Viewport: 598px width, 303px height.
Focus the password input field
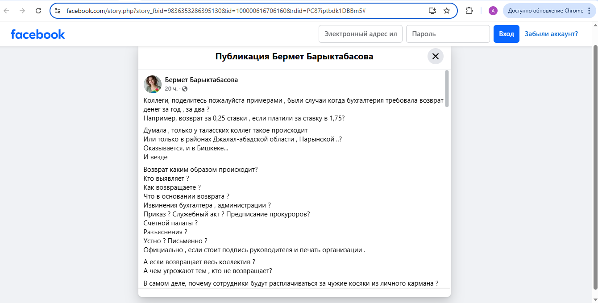(x=448, y=34)
